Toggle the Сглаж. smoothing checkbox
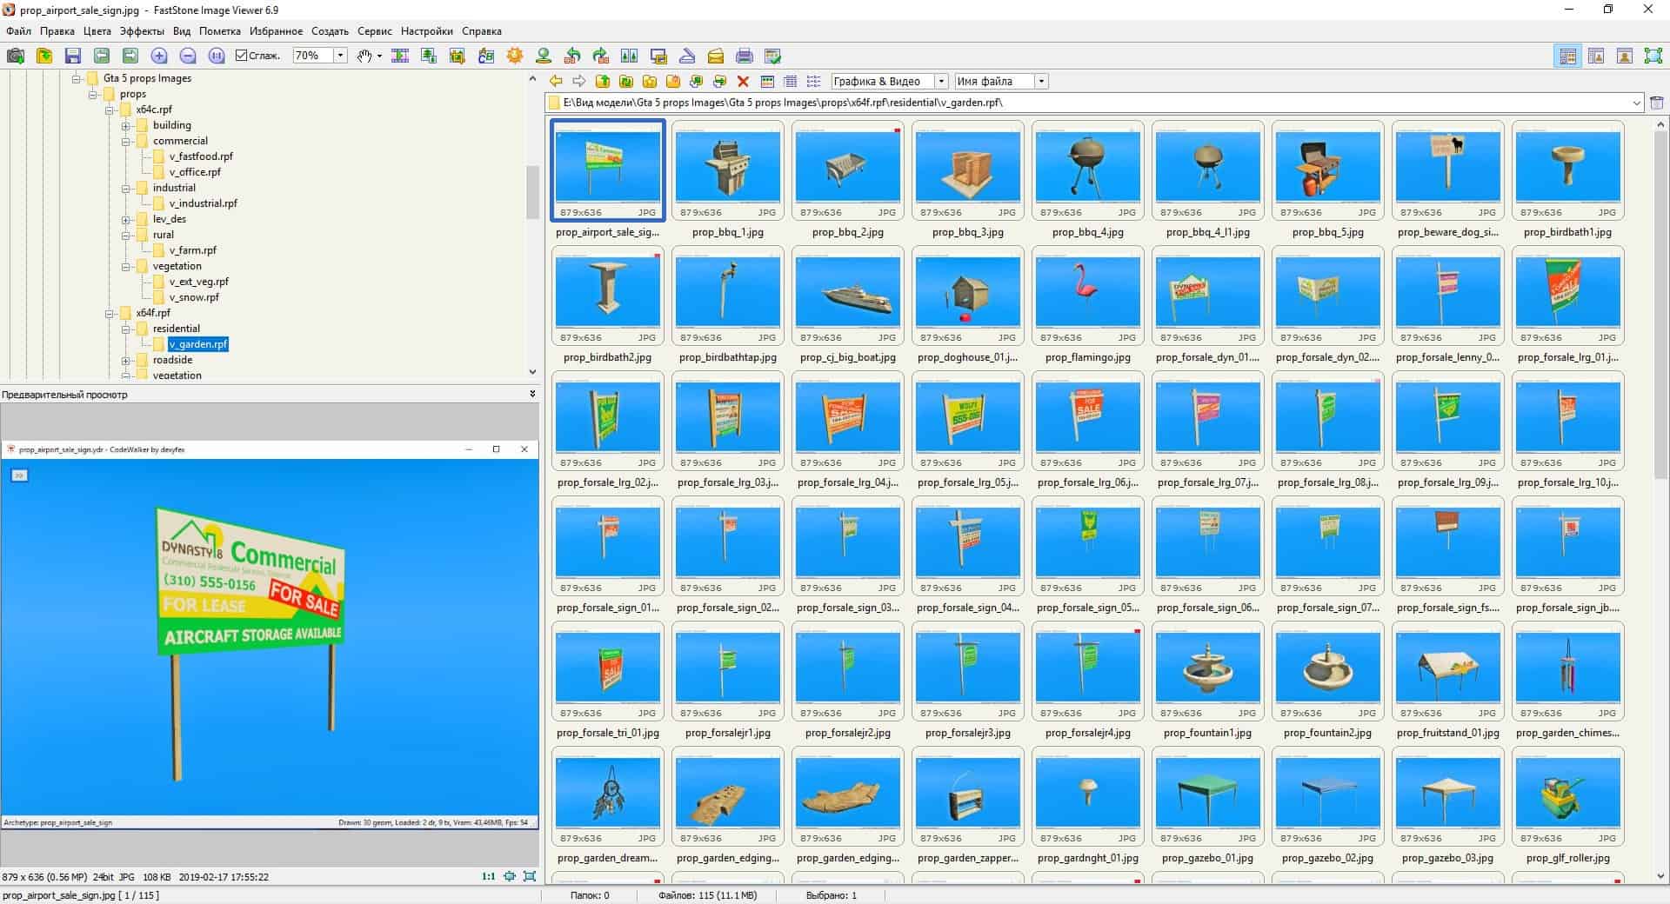The image size is (1670, 904). coord(243,56)
